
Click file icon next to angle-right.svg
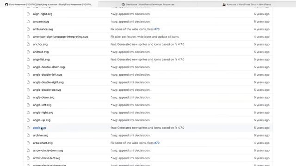coord(28,113)
